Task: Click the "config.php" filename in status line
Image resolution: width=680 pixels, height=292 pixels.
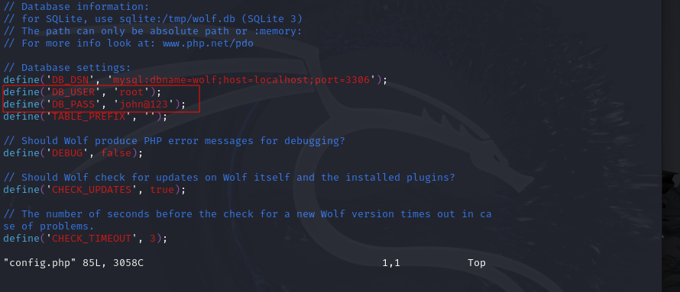Action: 40,263
